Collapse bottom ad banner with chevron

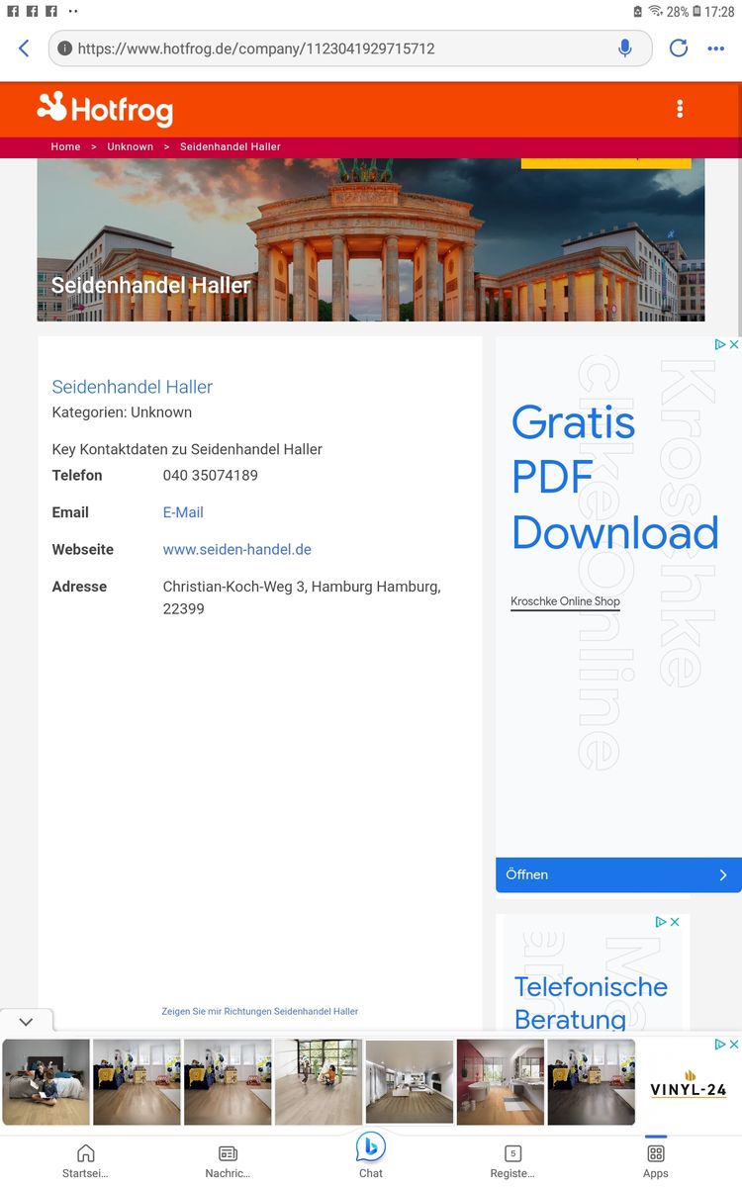coord(27,1022)
